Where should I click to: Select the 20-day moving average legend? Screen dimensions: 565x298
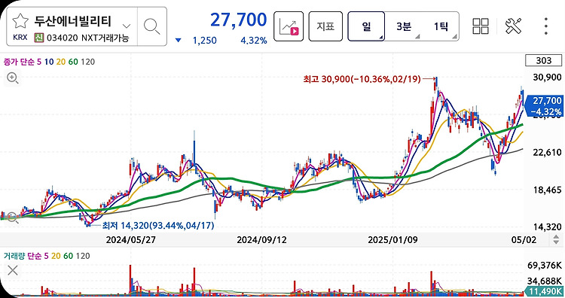tap(61, 62)
